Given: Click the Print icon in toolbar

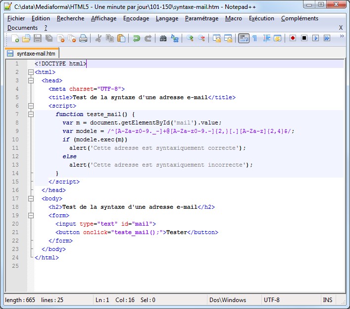Looking at the screenshot, I should (83, 38).
